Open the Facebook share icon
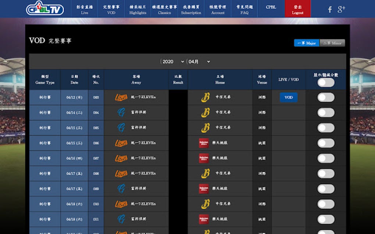 [329, 10]
